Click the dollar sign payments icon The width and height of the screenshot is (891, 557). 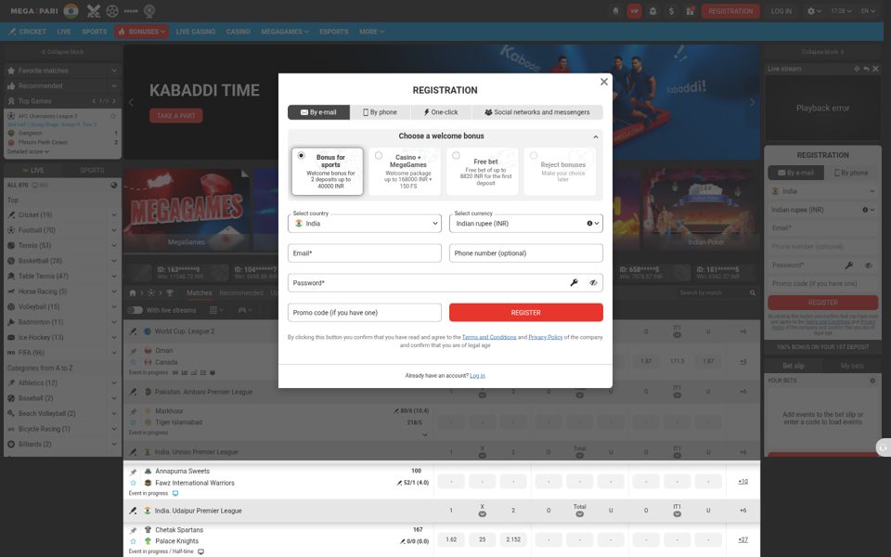[671, 11]
